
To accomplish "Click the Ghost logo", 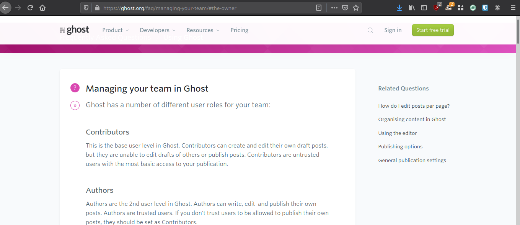I will [x=74, y=30].
